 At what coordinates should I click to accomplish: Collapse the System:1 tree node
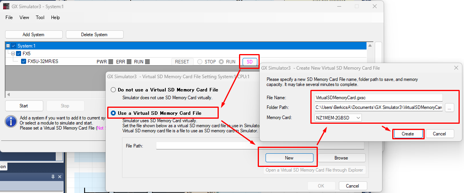tap(8, 46)
